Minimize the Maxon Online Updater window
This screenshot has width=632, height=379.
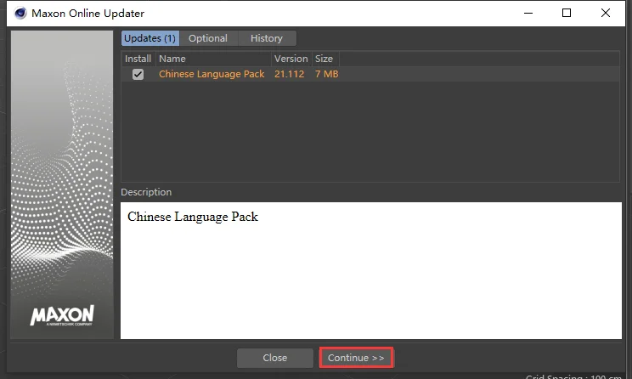(x=528, y=14)
